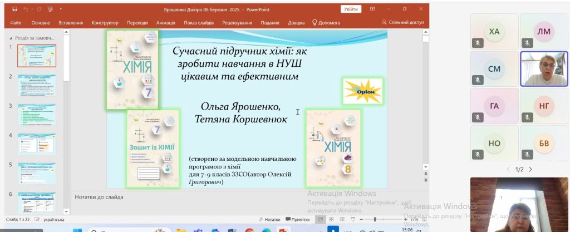Click the Undo arrow in quick access toolbar
Viewport: 570px width, 232px height.
[x=26, y=9]
